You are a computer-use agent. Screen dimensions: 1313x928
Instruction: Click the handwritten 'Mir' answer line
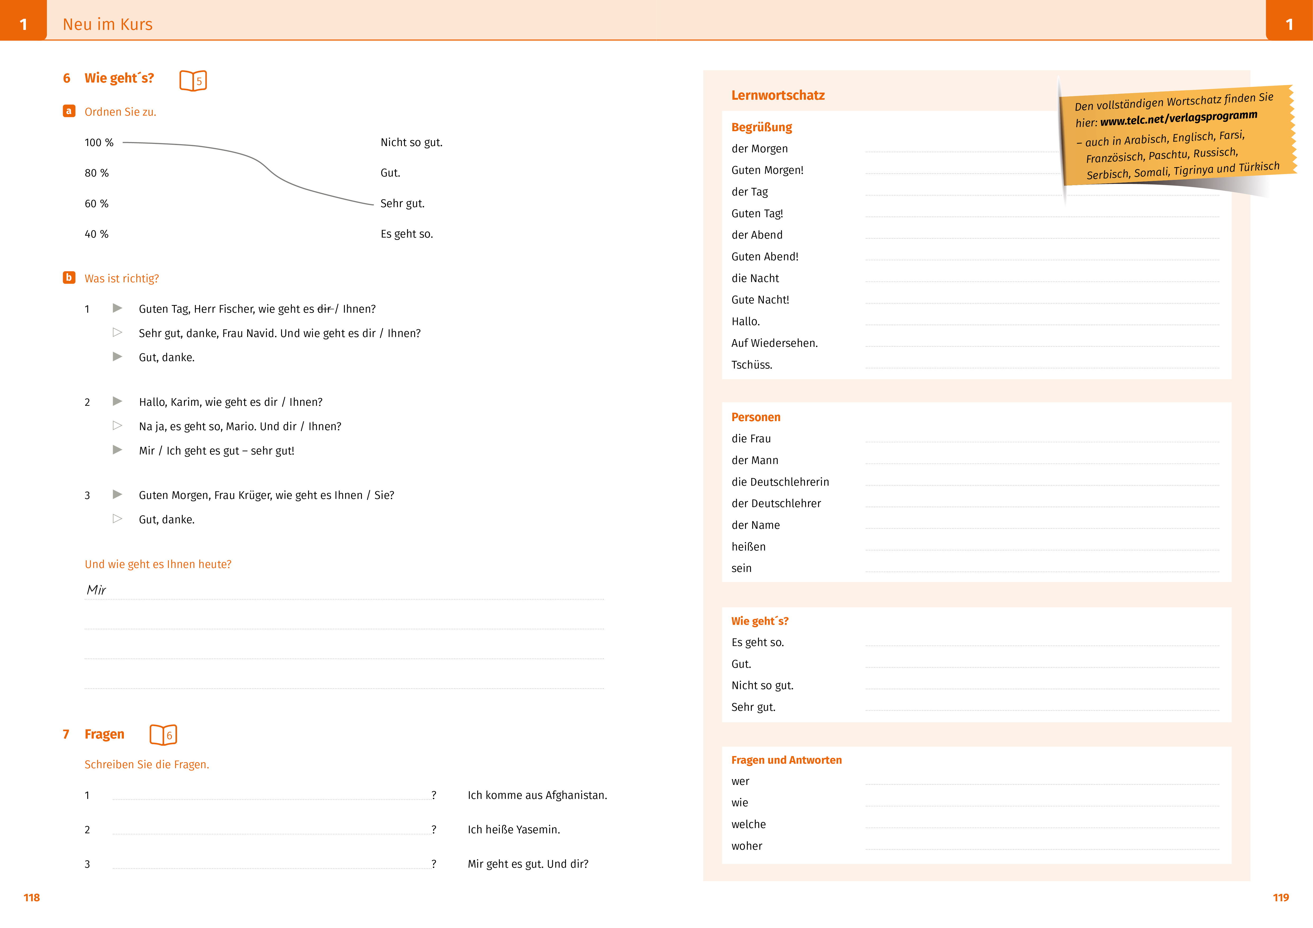pyautogui.click(x=344, y=591)
